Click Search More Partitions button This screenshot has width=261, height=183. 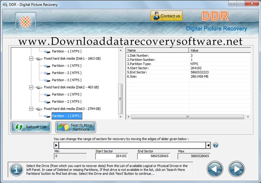[x=76, y=127]
